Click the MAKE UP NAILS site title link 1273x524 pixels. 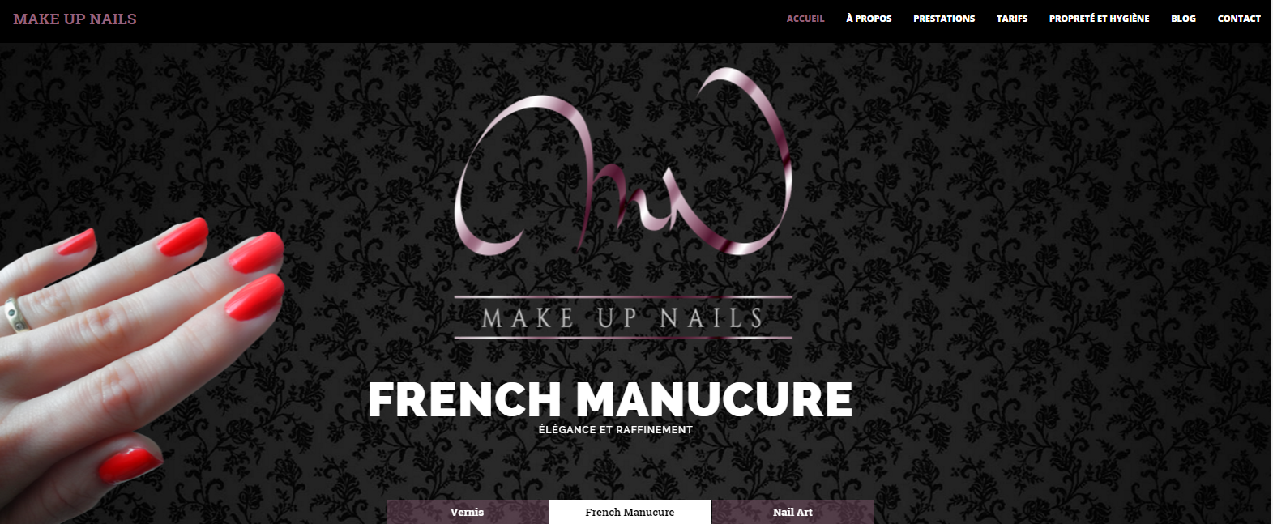click(75, 19)
